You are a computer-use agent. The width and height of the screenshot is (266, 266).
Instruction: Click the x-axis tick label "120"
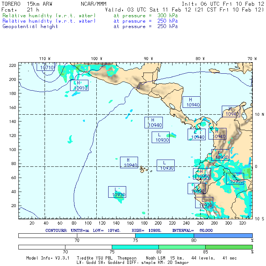click(102, 223)
